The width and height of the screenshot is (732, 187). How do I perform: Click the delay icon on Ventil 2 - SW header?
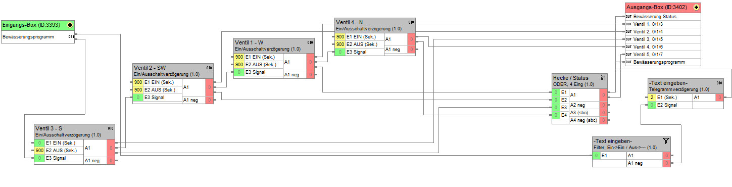point(209,67)
